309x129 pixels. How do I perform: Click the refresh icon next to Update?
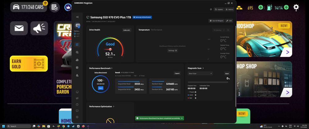(211, 10)
